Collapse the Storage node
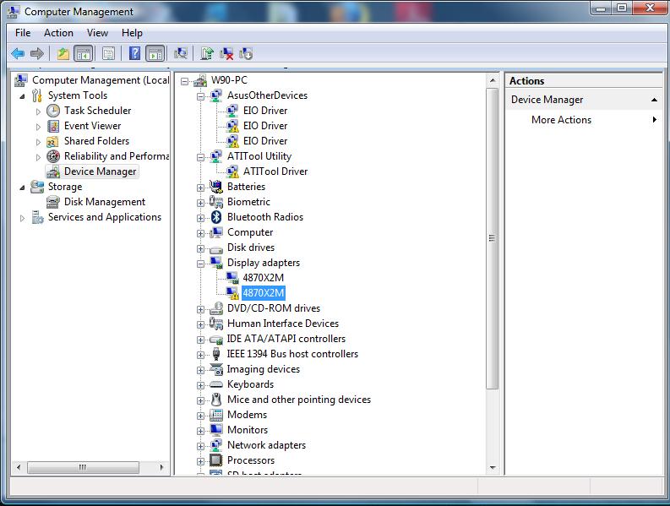Image resolution: width=670 pixels, height=506 pixels. pos(22,188)
